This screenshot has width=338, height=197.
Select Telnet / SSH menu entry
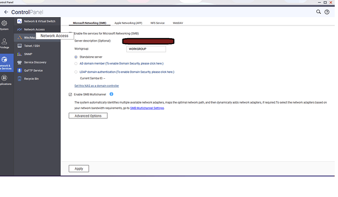tap(33, 45)
